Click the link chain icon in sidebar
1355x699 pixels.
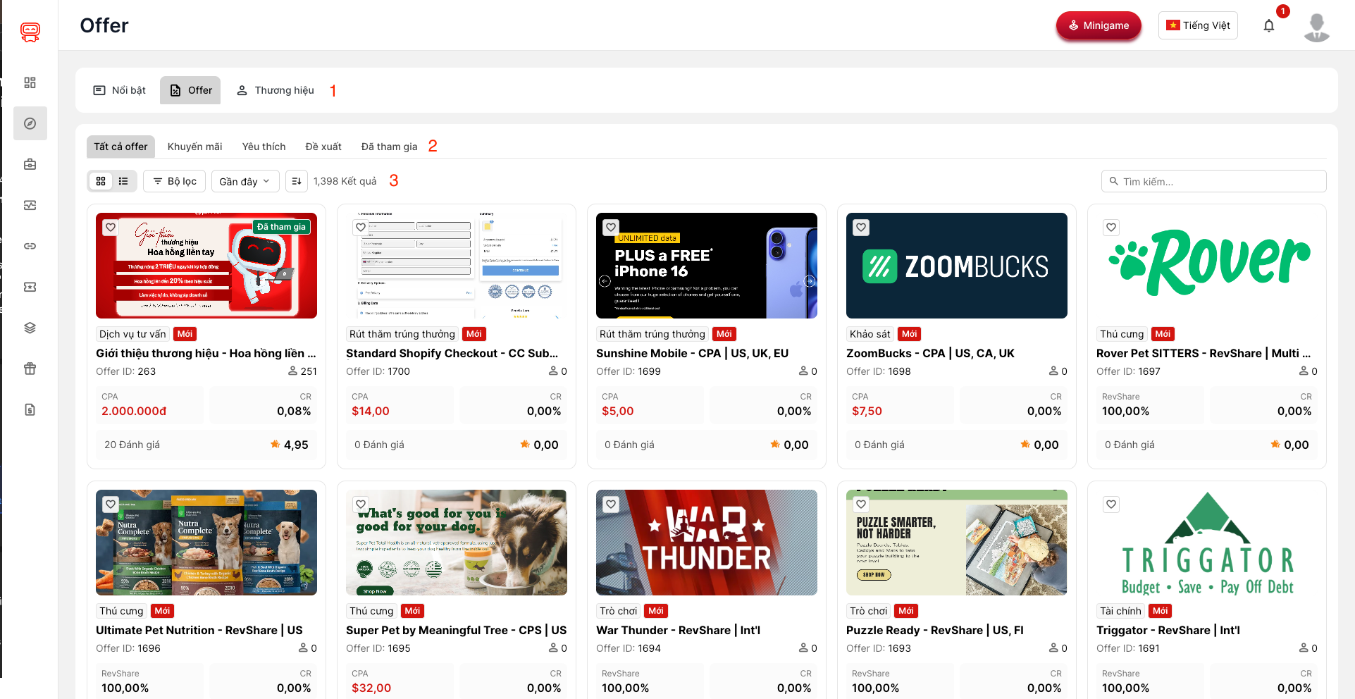click(x=30, y=246)
